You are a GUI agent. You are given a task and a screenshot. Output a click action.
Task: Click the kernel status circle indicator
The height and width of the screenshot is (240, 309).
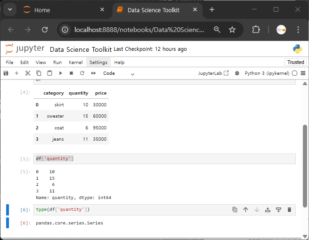click(x=294, y=73)
